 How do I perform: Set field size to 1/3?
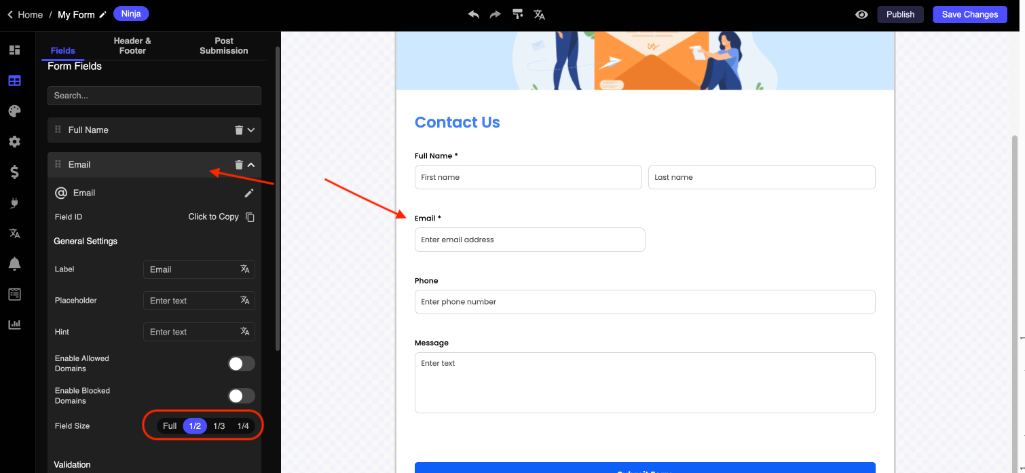[x=219, y=426]
